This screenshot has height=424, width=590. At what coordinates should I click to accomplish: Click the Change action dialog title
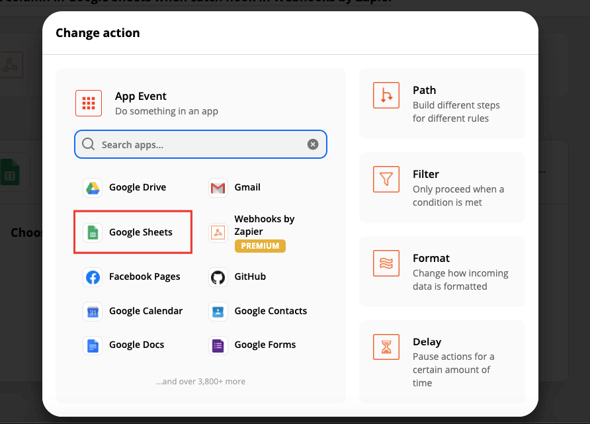click(x=97, y=32)
